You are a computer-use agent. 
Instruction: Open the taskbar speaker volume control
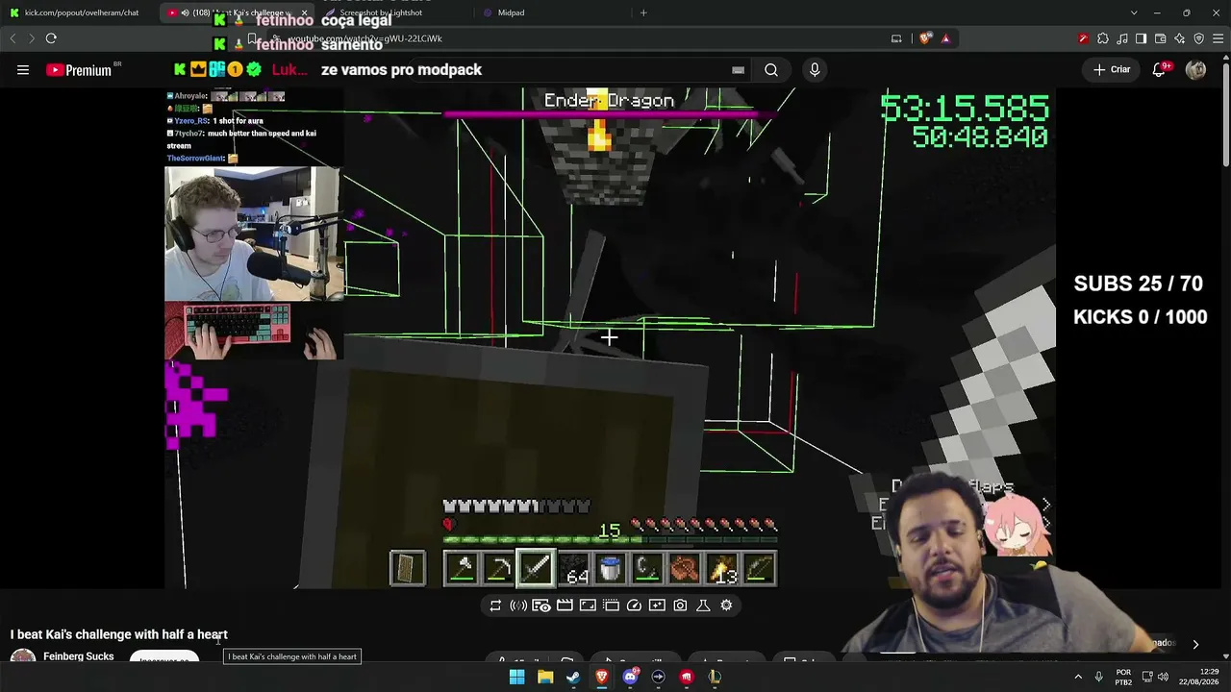[x=1163, y=677]
